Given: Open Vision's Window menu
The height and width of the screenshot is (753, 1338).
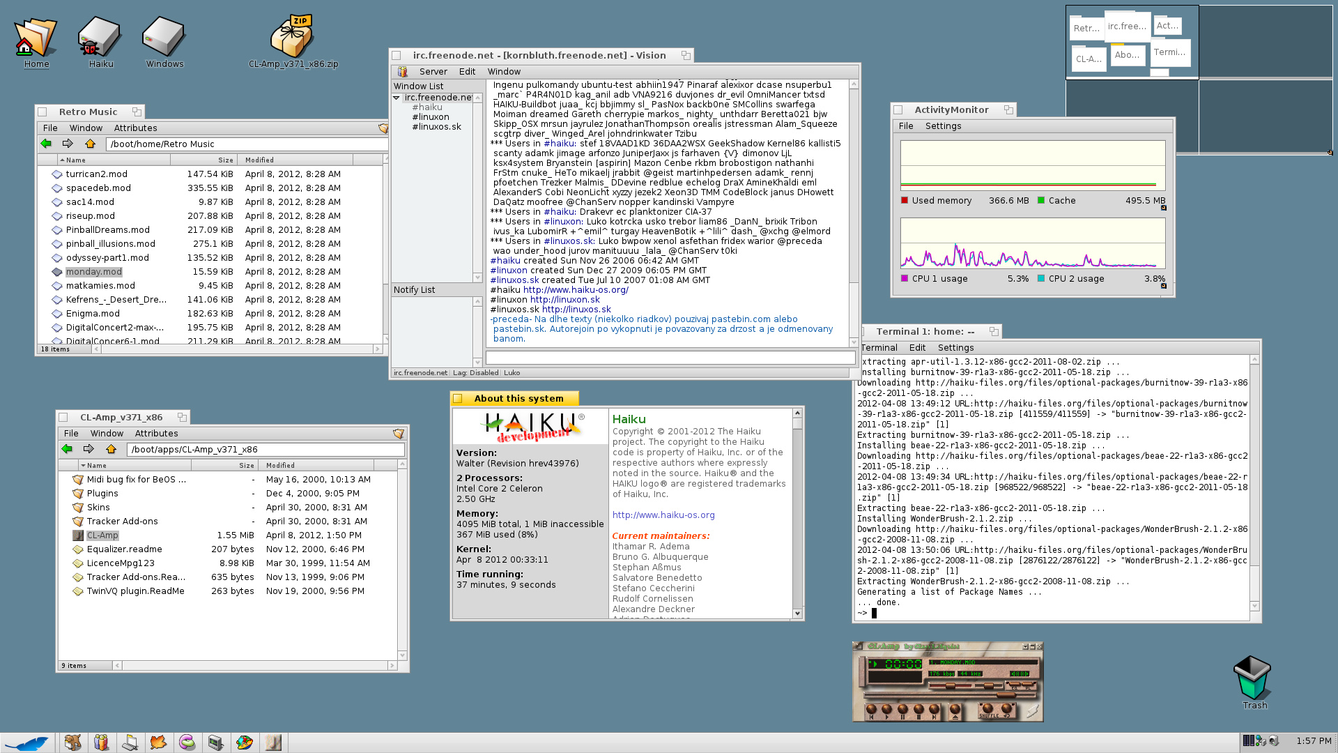Looking at the screenshot, I should click(504, 72).
